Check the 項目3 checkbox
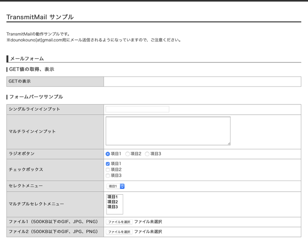This screenshot has width=308, height=243. tap(108, 176)
